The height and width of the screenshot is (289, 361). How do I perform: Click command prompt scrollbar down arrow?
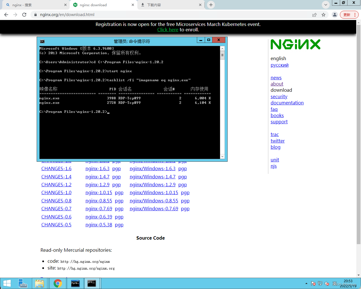222,156
